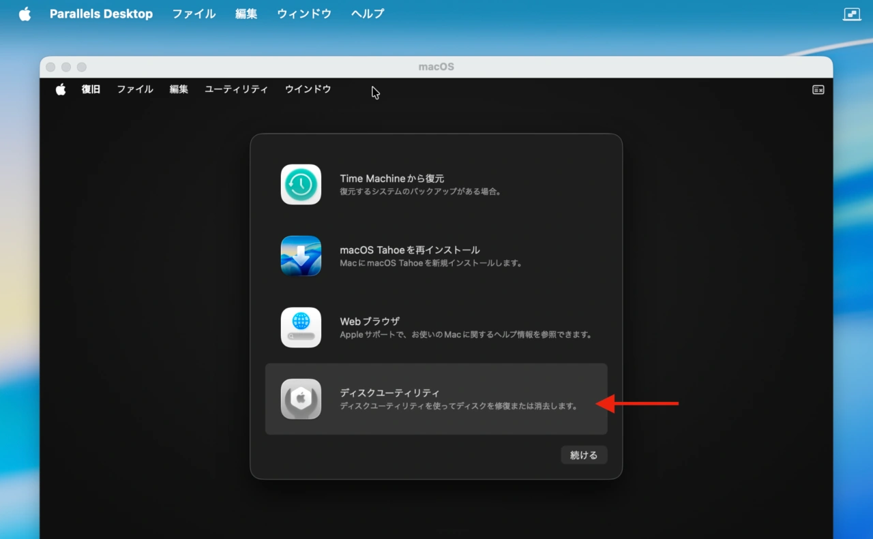Select the Disk Utility app icon

pyautogui.click(x=300, y=400)
